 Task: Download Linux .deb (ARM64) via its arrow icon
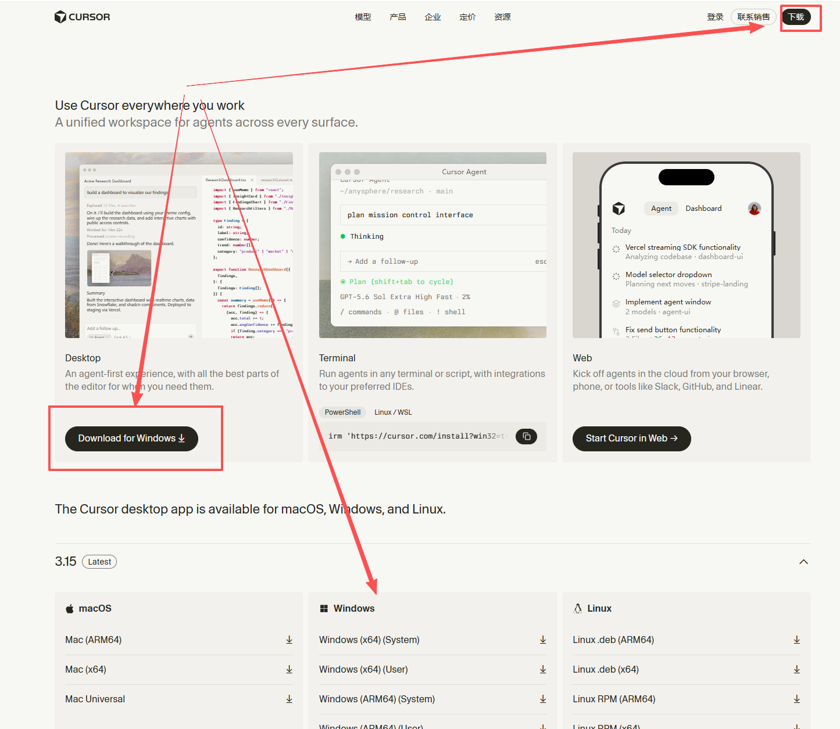[796, 640]
